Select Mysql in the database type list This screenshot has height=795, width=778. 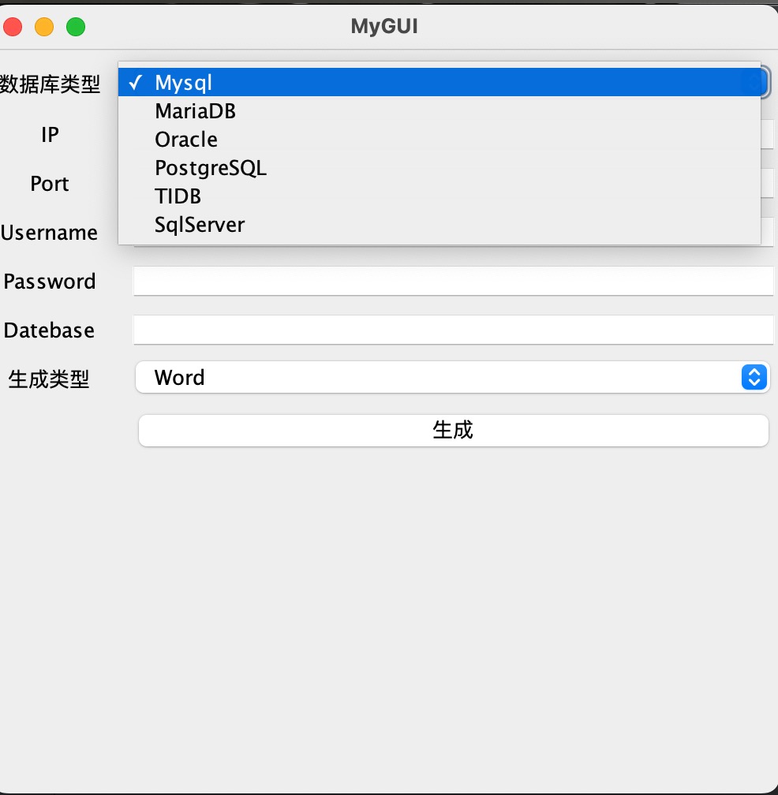pos(439,82)
